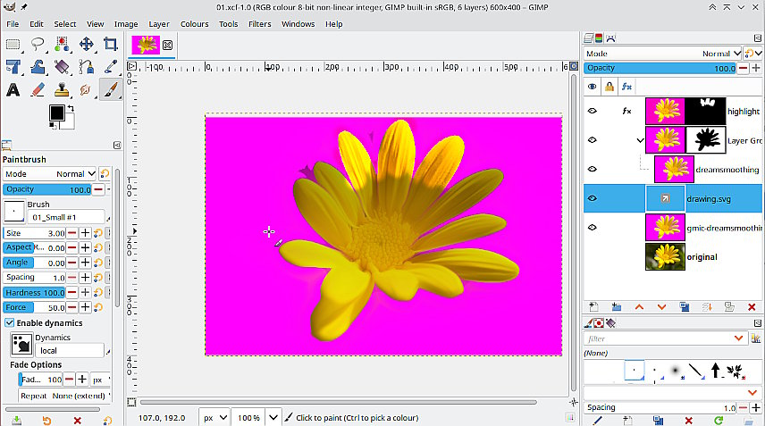
Task: Delete layer using the red X icon
Action: click(x=750, y=306)
